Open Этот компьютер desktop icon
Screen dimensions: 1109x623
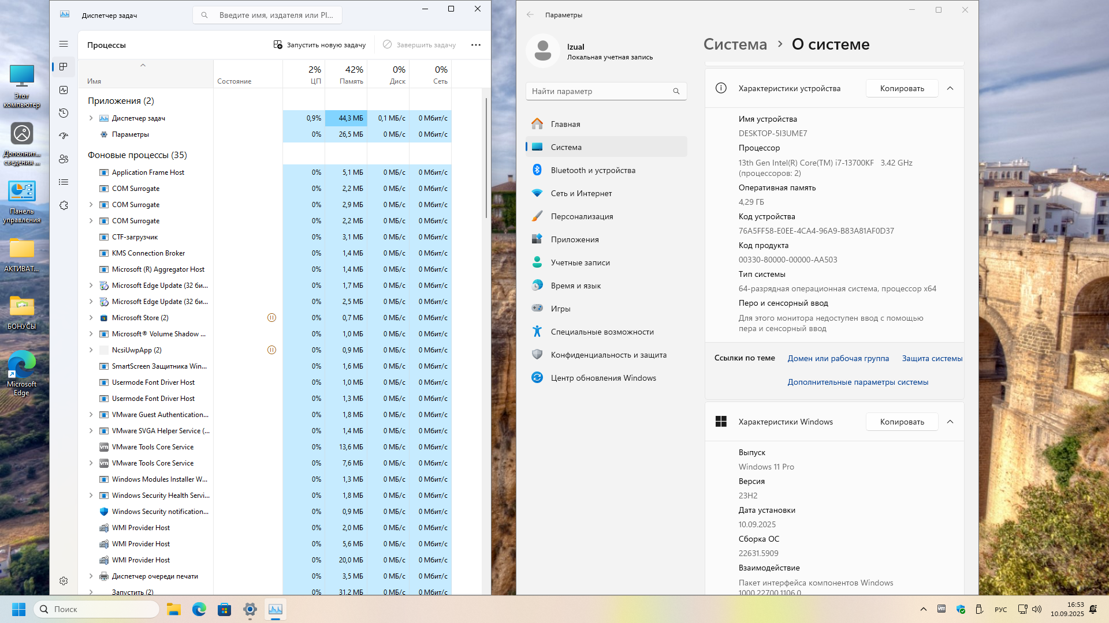(21, 87)
